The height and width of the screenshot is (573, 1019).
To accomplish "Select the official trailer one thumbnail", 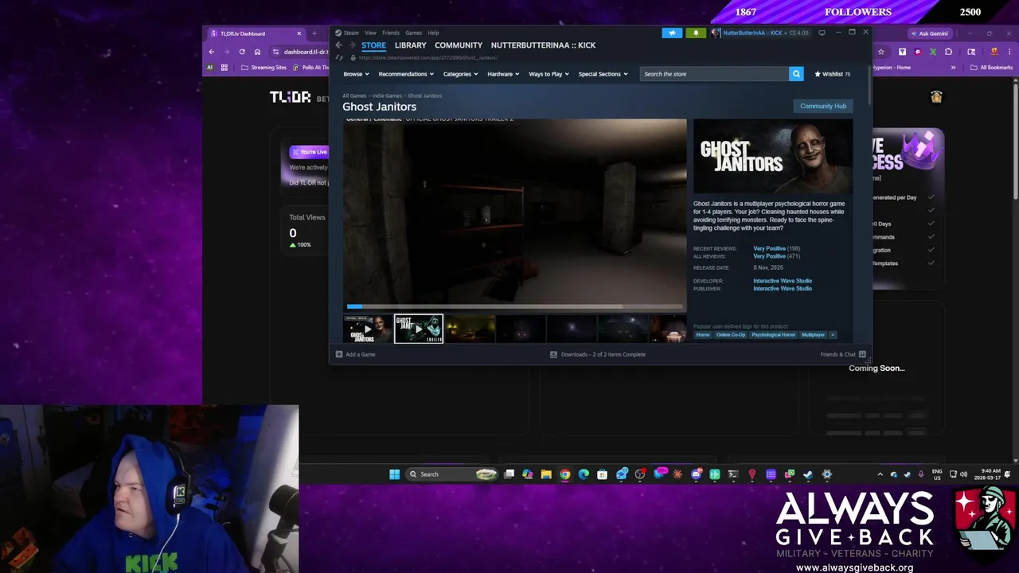I will (367, 329).
